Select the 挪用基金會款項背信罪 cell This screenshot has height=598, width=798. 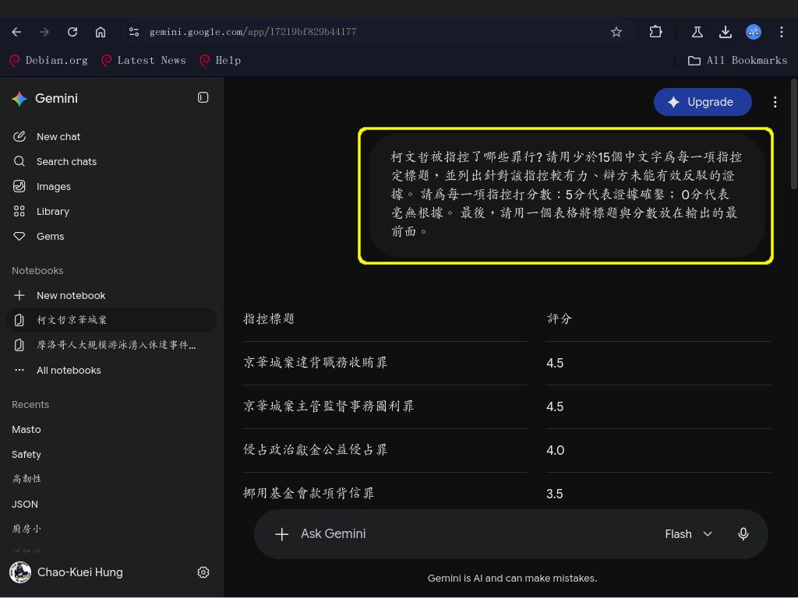pos(309,494)
